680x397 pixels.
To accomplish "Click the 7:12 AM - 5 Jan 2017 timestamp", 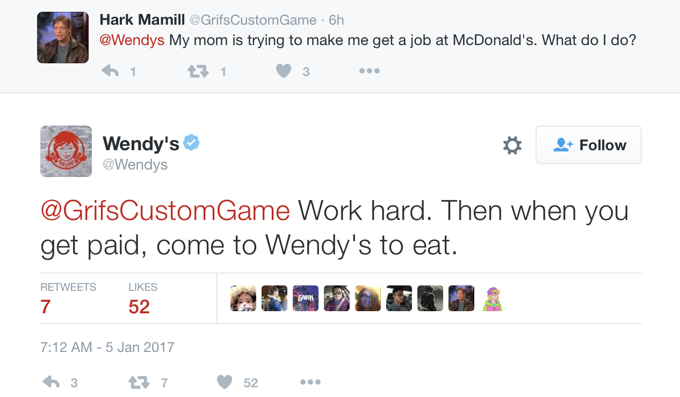I will click(107, 347).
